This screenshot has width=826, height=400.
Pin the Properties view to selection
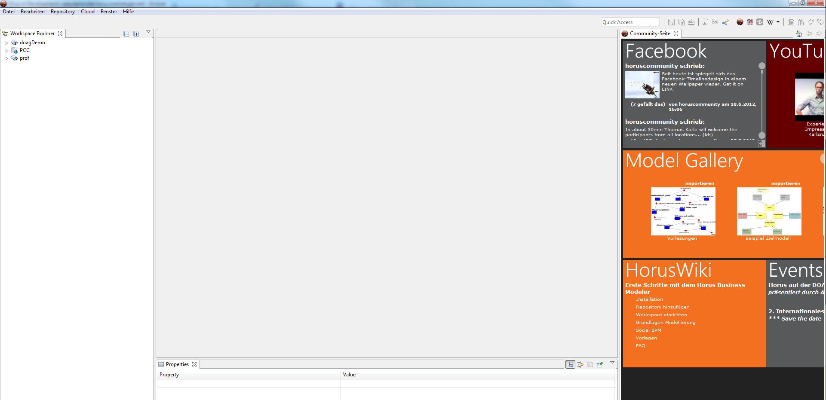point(600,364)
